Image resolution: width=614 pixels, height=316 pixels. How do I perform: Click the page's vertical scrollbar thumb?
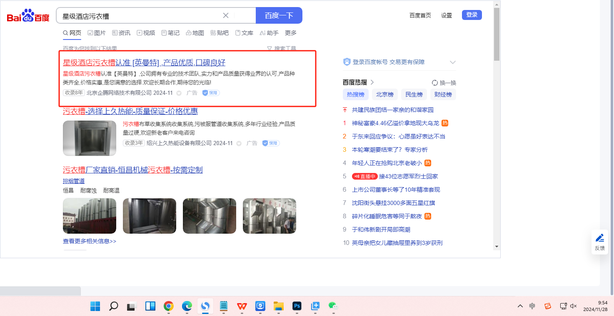497,34
